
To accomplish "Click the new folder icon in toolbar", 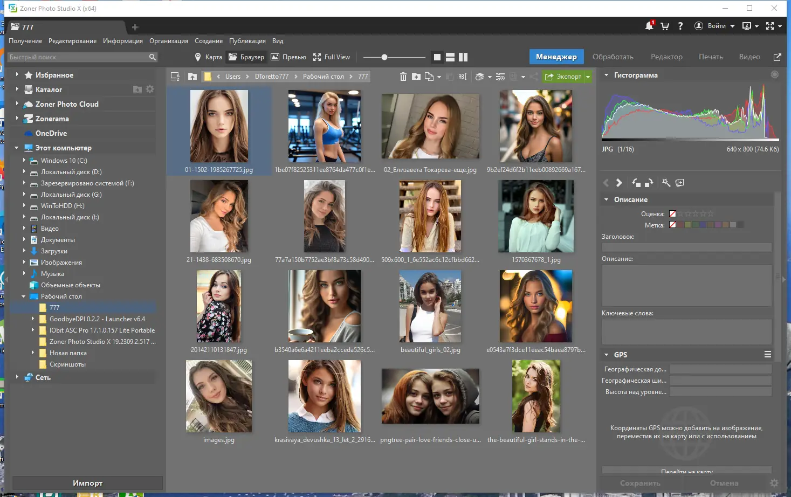I will click(x=416, y=77).
